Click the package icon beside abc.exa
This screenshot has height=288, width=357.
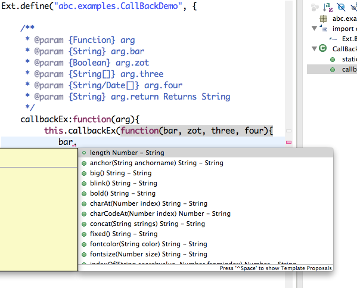click(x=323, y=18)
